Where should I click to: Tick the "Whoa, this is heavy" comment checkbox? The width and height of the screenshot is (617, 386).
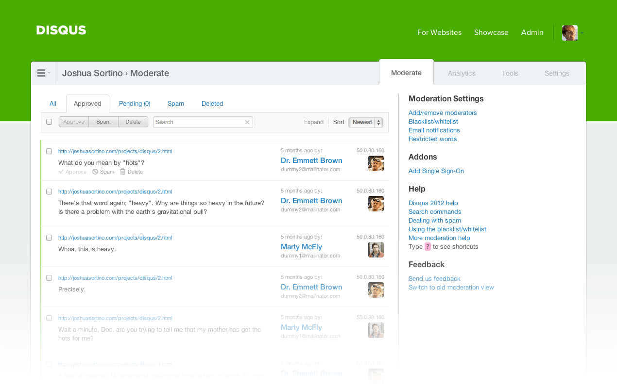point(49,238)
